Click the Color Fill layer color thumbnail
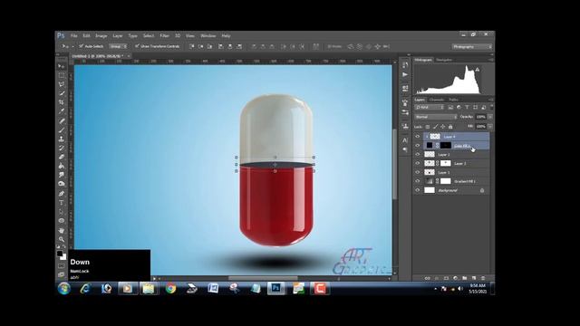 pyautogui.click(x=429, y=145)
